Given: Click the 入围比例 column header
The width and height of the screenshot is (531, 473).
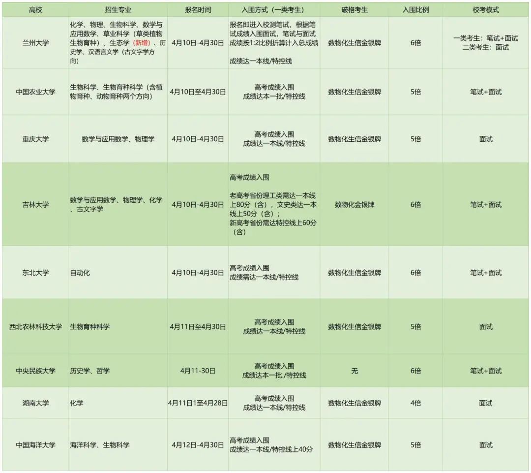Looking at the screenshot, I should click(x=415, y=10).
